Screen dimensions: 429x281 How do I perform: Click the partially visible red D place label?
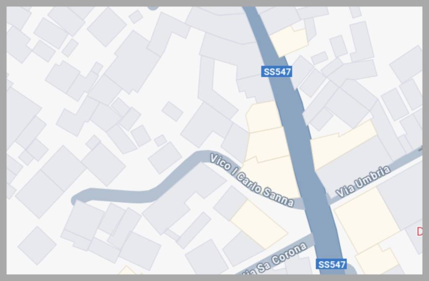pyautogui.click(x=419, y=232)
